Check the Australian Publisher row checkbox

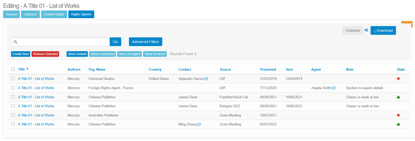[x=13, y=115]
